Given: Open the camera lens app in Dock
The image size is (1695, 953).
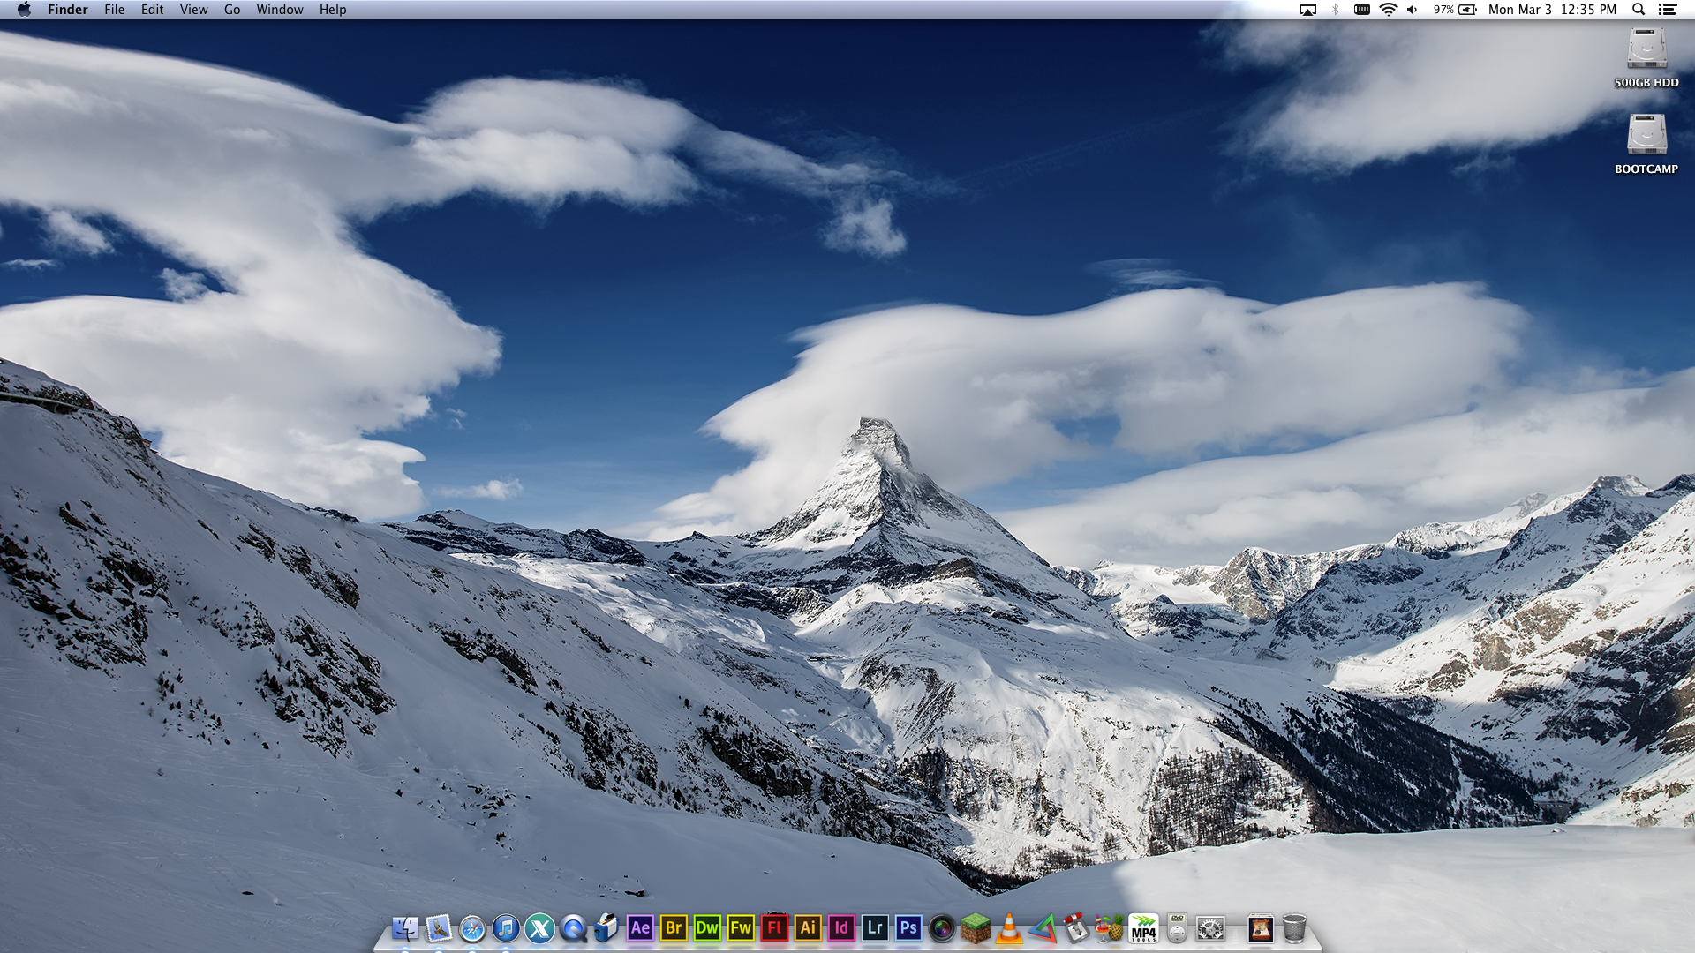Looking at the screenshot, I should click(942, 928).
